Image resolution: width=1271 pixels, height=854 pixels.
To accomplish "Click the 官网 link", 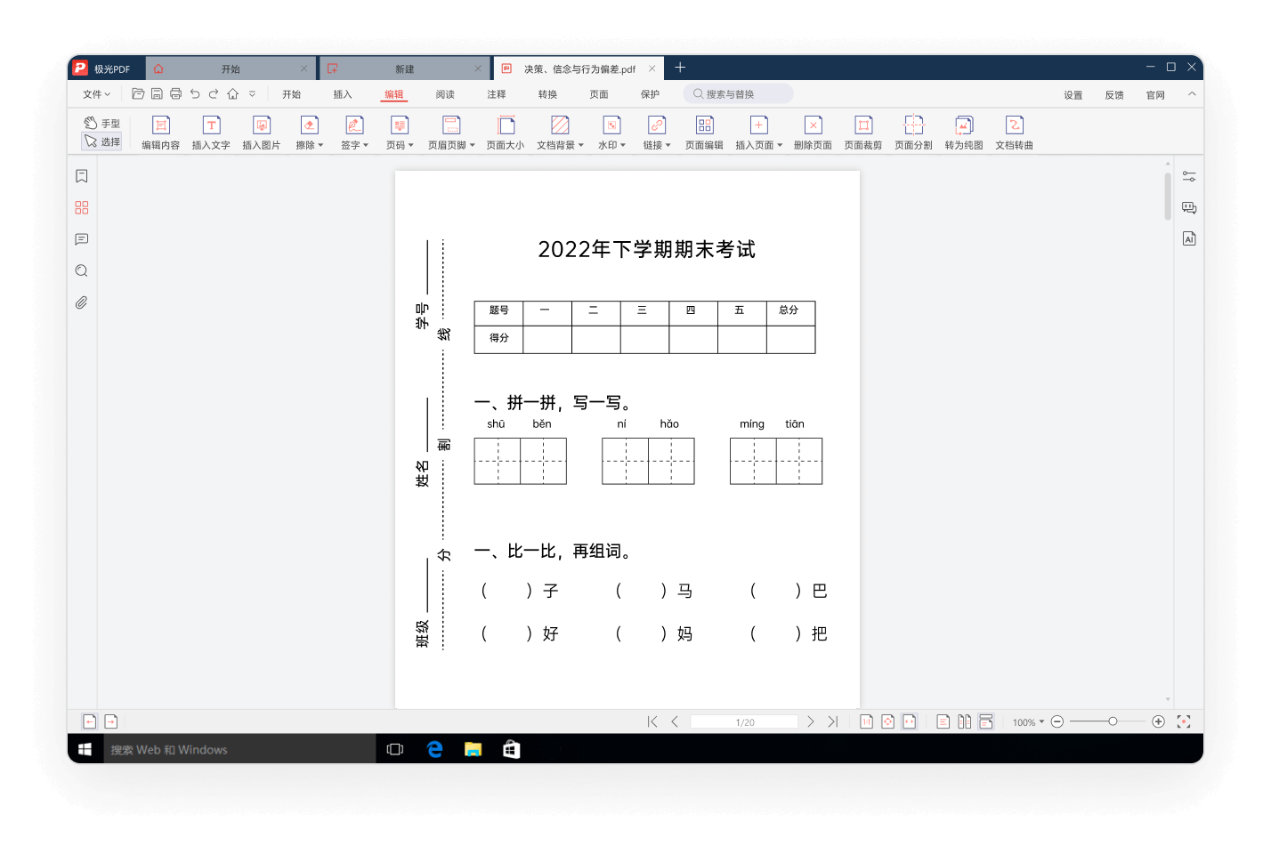I will [1155, 93].
